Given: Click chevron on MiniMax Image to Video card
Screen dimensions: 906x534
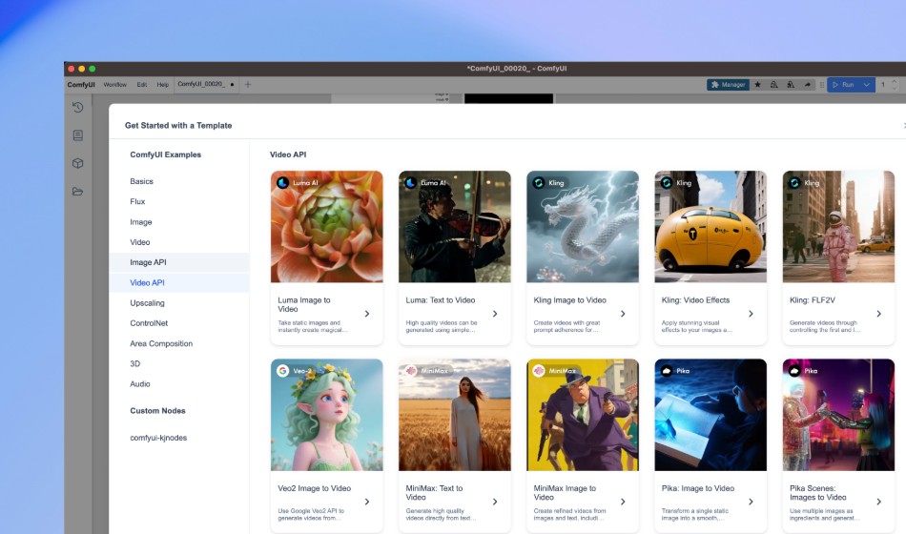Looking at the screenshot, I should (x=623, y=502).
